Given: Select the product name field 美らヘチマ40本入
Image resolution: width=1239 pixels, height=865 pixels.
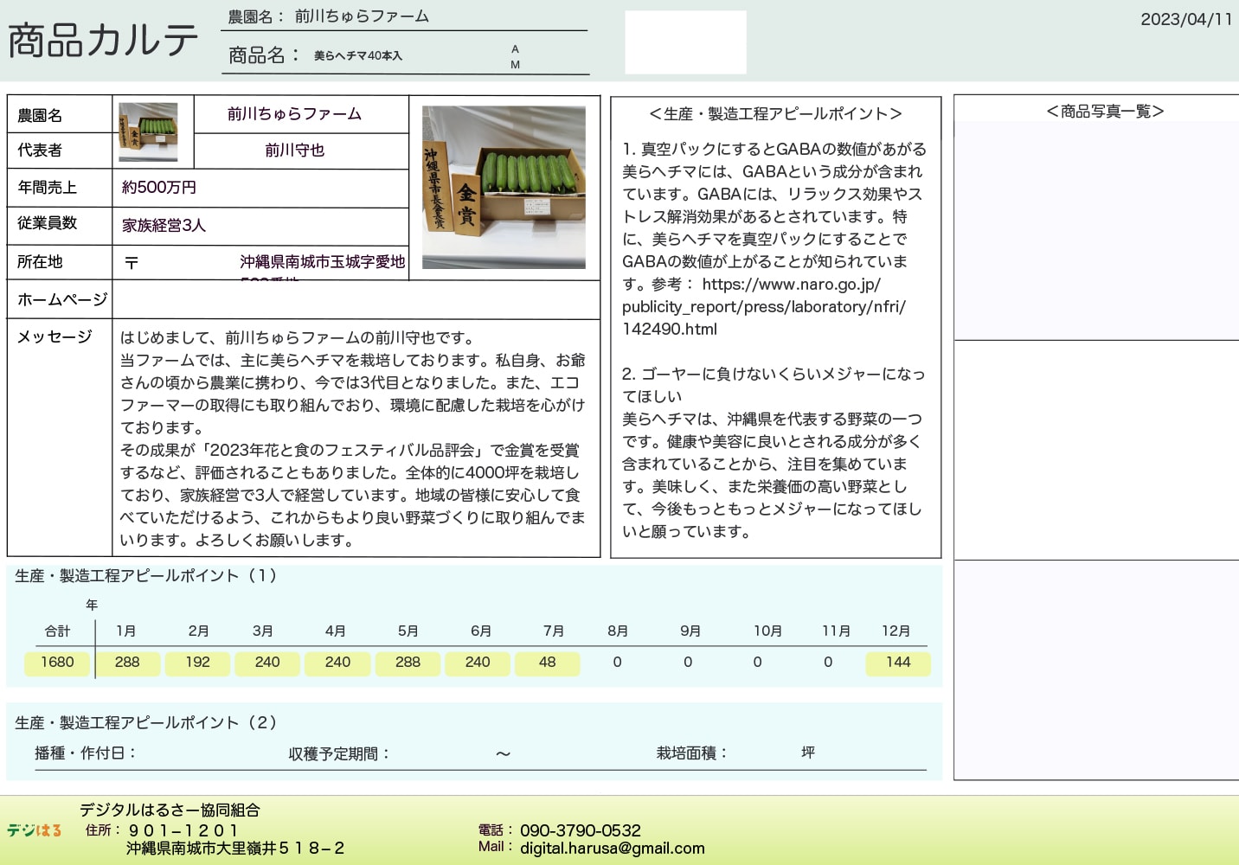Looking at the screenshot, I should pyautogui.click(x=358, y=56).
